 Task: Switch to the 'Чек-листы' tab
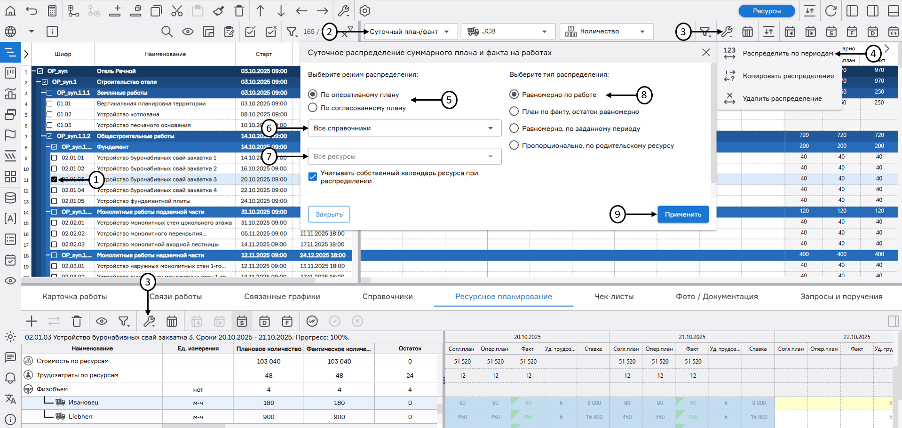(614, 296)
